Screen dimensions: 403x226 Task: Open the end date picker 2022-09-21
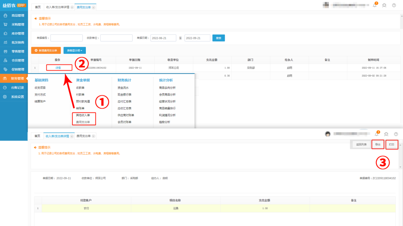[197, 38]
